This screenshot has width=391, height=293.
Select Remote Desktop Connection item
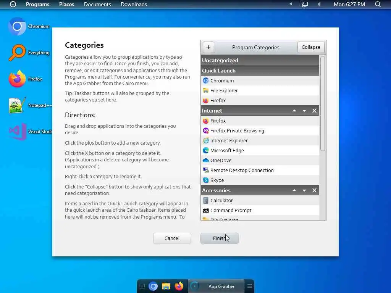(260, 171)
